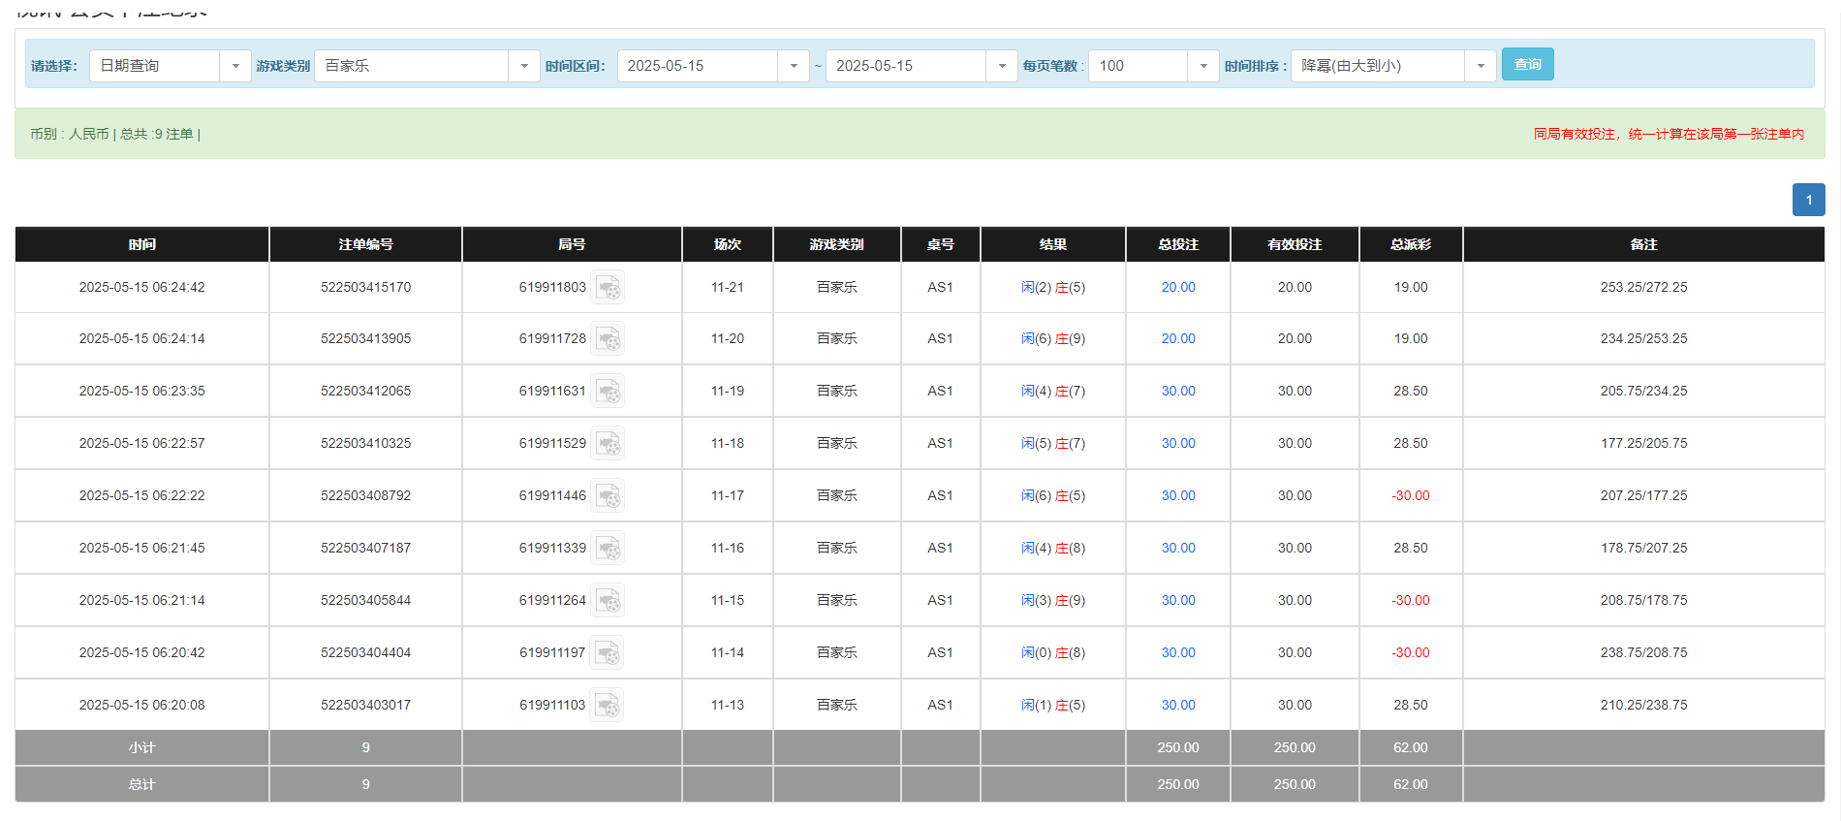Image resolution: width=1841 pixels, height=821 pixels.
Task: Open replay icon next to round 619911197
Action: pos(607,653)
